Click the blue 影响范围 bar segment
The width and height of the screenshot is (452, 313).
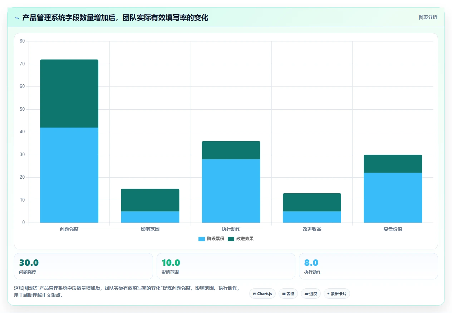(x=150, y=217)
